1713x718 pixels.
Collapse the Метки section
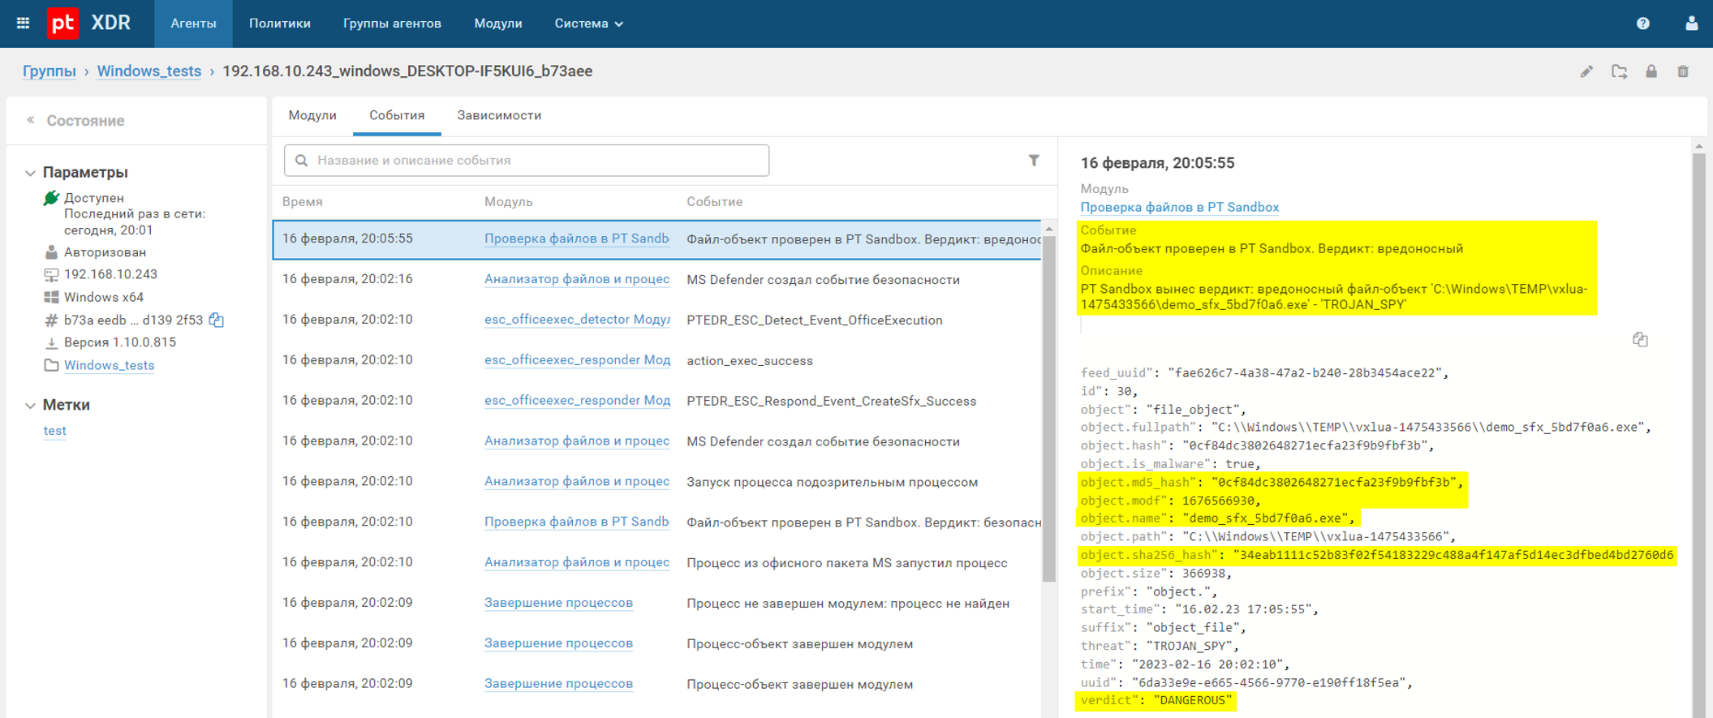coord(31,405)
